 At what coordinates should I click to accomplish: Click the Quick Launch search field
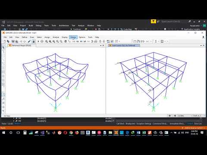[171, 22]
